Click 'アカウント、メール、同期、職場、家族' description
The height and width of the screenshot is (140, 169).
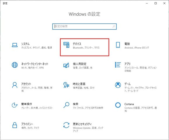[37, 89]
